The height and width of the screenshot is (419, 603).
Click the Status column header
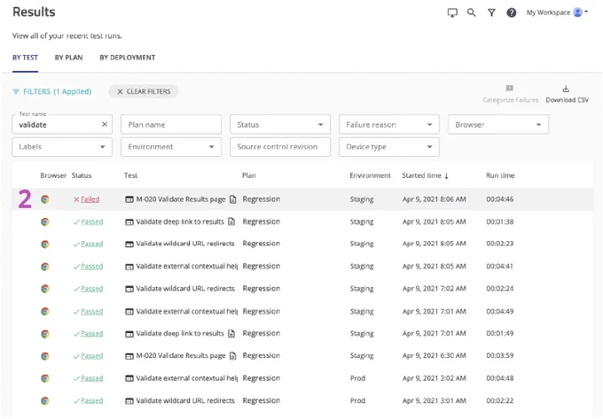pos(82,175)
